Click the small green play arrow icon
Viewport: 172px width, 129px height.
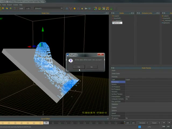click(x=111, y=9)
